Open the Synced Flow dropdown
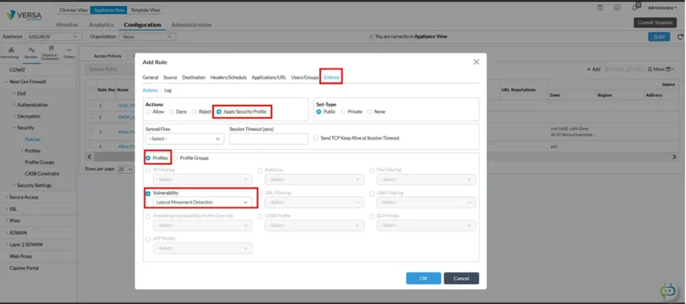Screen dimensions: 686x304 [184, 138]
